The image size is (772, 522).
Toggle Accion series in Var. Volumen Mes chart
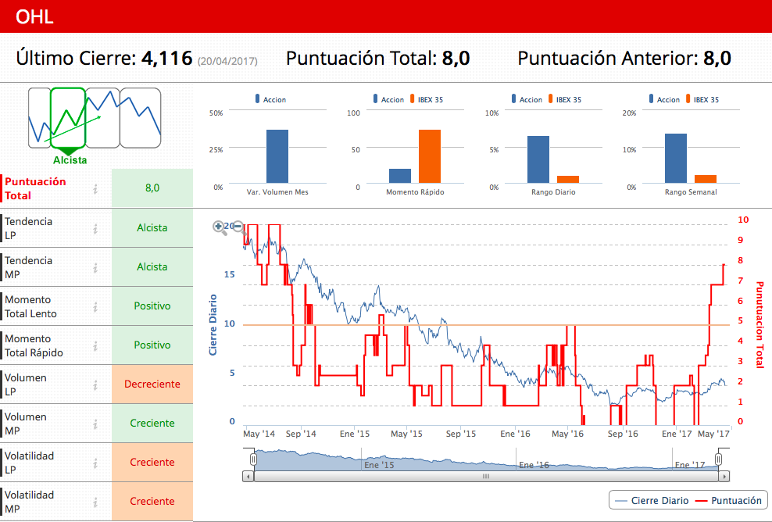pyautogui.click(x=270, y=99)
